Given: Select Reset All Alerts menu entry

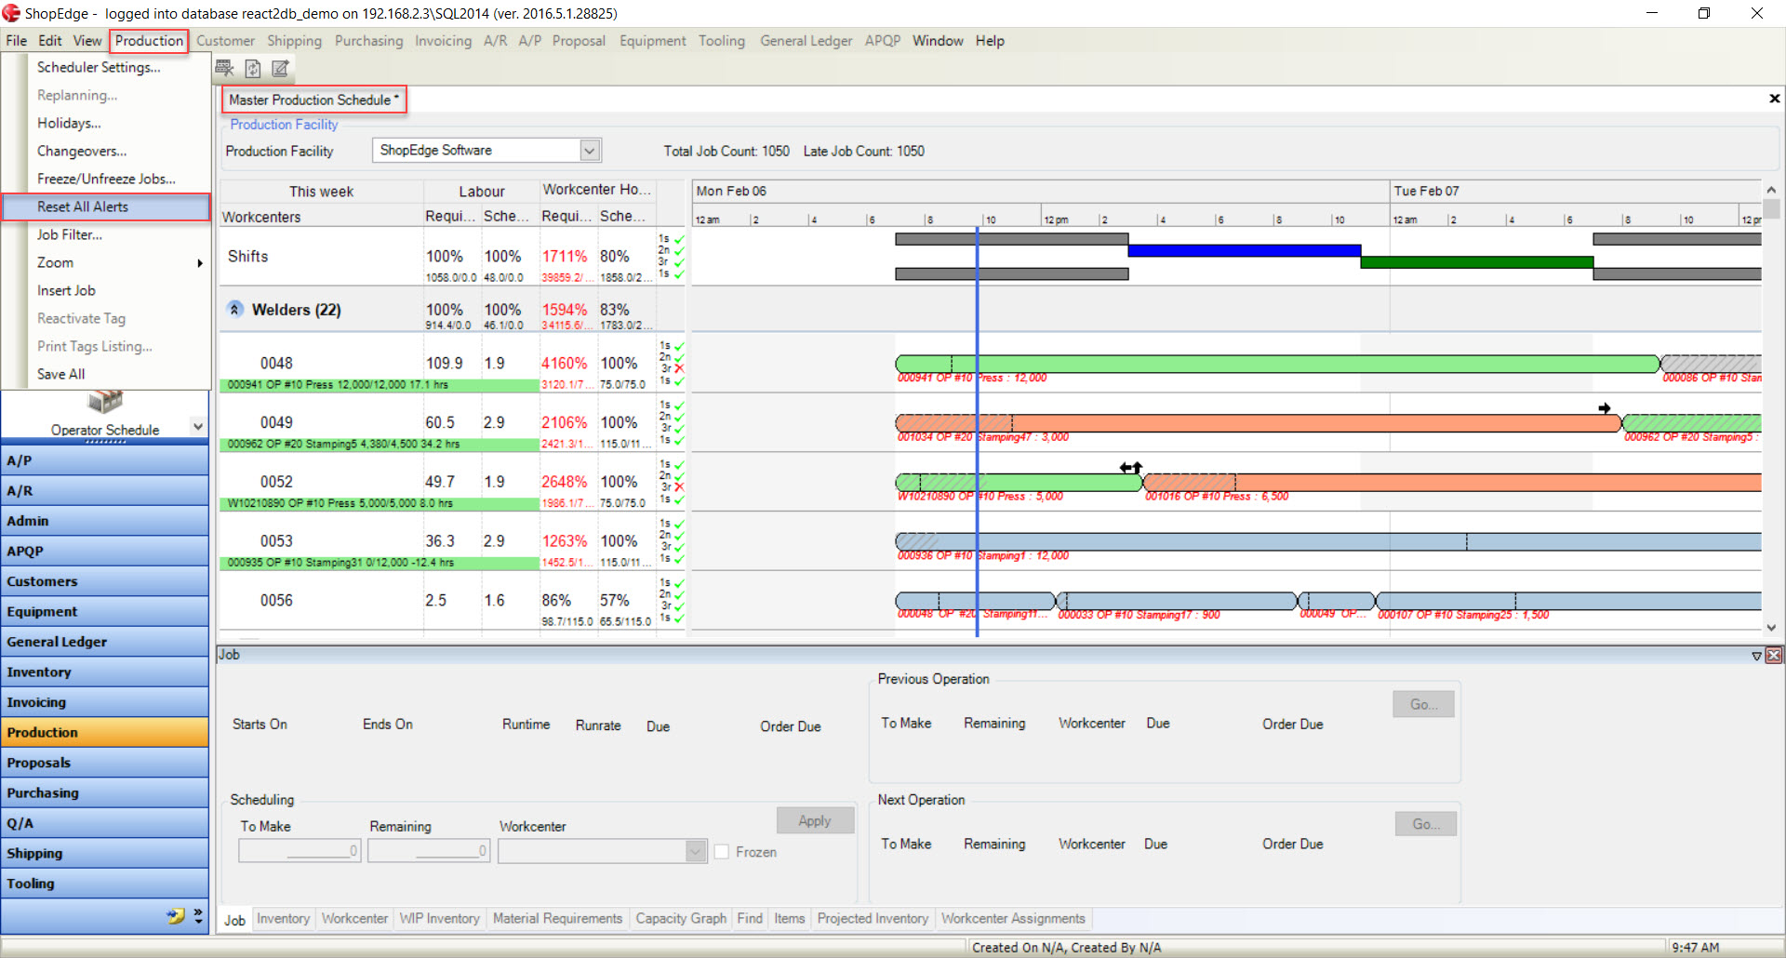Looking at the screenshot, I should pyautogui.click(x=106, y=206).
